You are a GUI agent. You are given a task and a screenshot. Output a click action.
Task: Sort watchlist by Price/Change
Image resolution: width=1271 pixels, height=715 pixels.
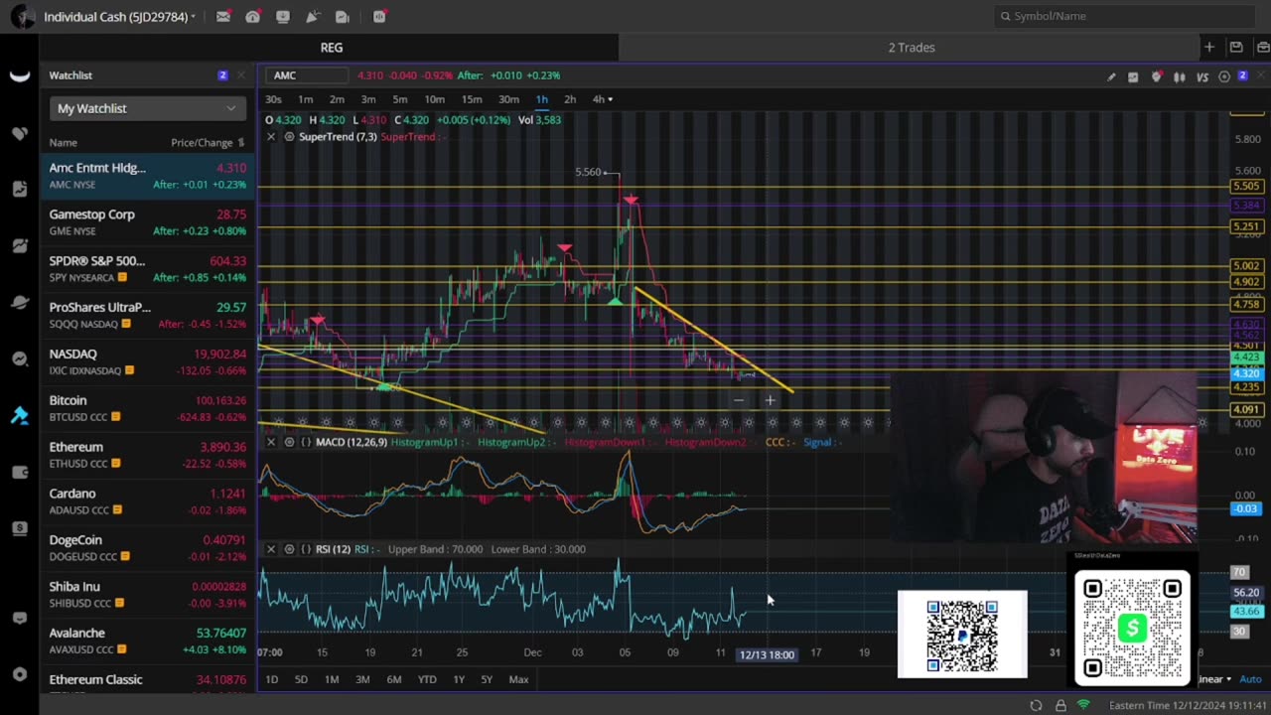click(x=207, y=142)
